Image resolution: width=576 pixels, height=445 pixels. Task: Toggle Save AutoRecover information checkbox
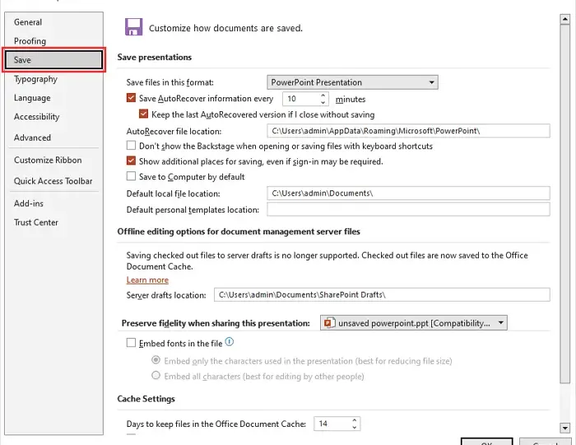pyautogui.click(x=131, y=98)
